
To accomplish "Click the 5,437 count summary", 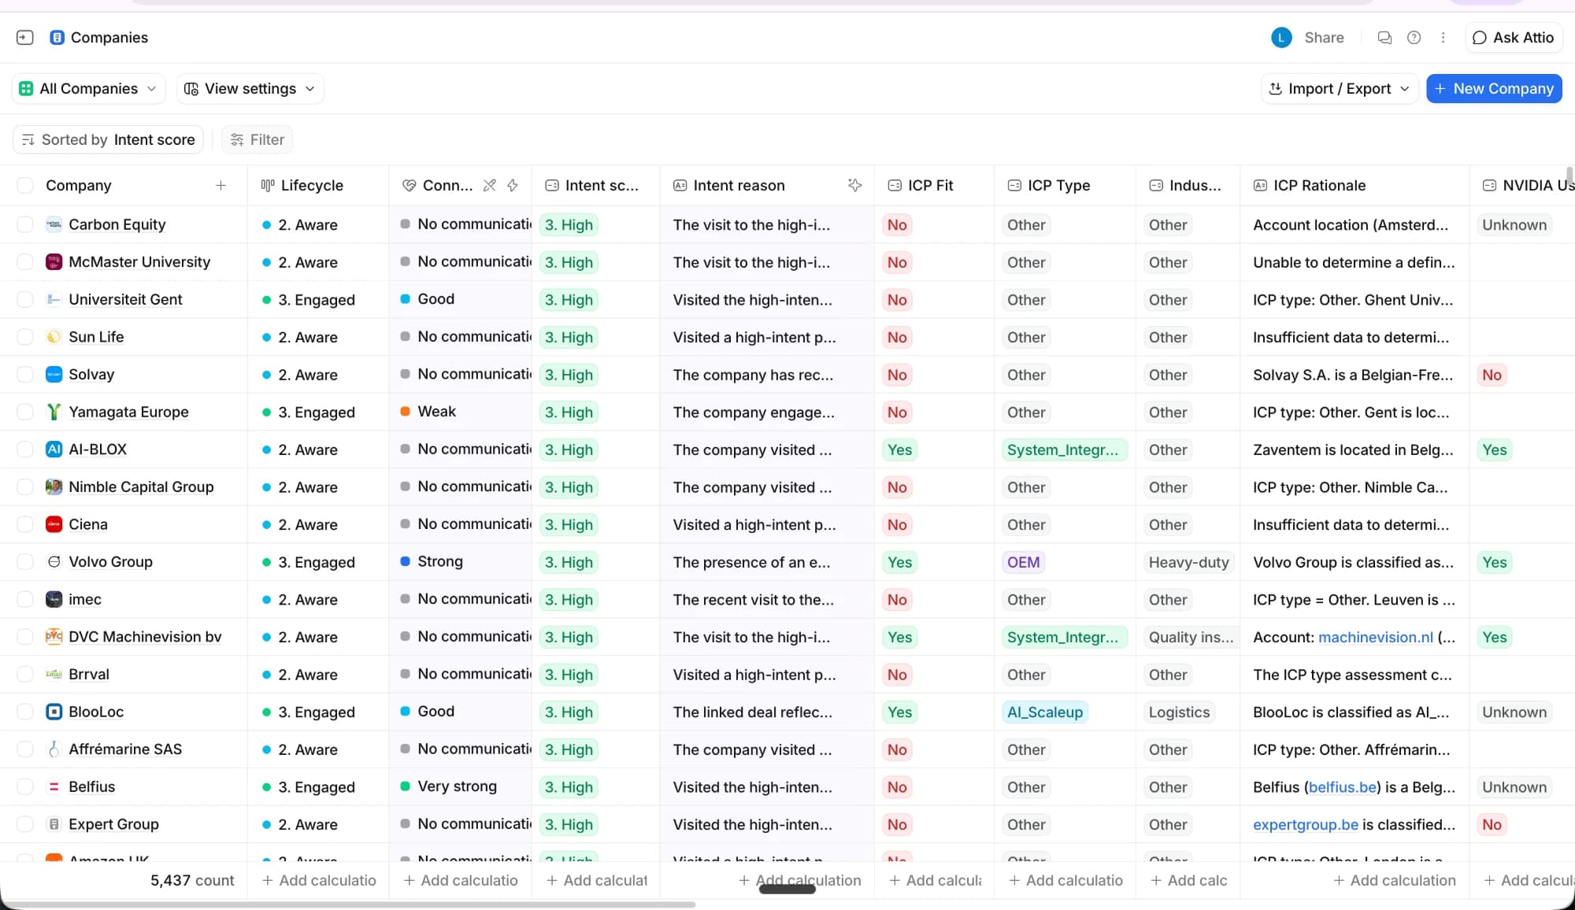I will [192, 880].
